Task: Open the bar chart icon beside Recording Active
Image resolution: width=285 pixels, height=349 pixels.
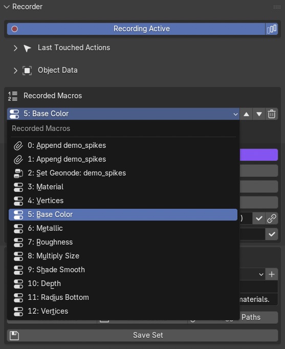Action: (272, 29)
